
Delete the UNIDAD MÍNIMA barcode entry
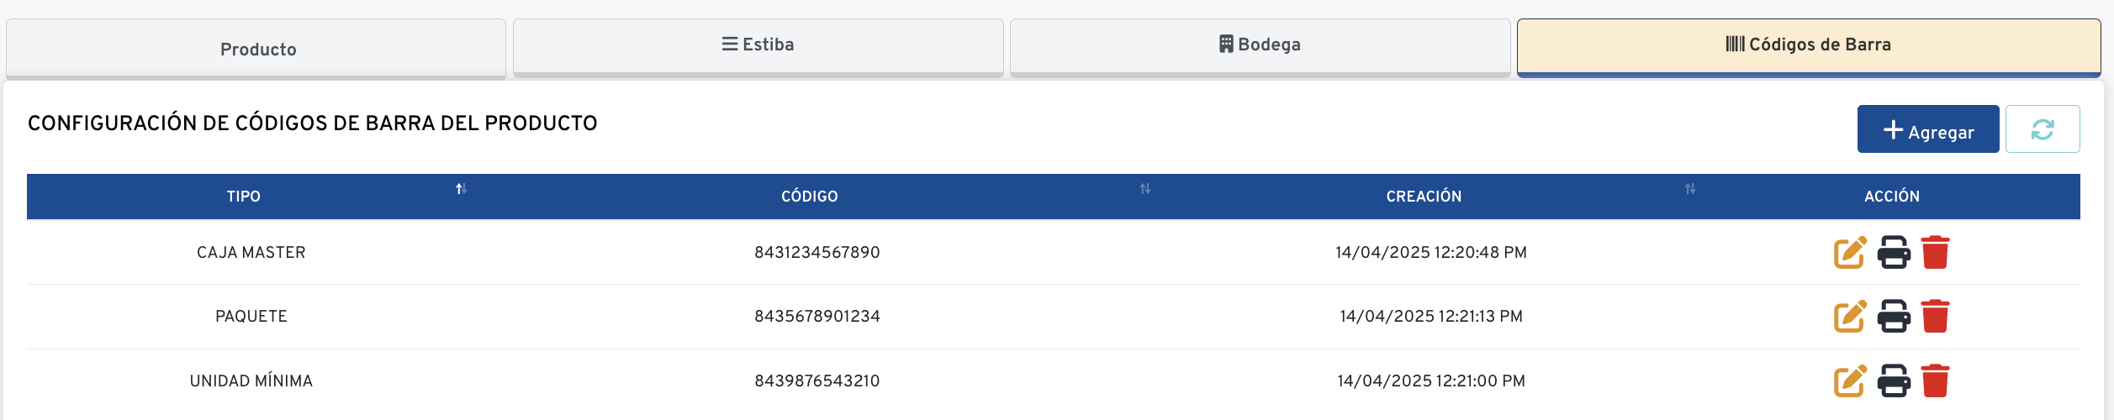click(x=1935, y=381)
